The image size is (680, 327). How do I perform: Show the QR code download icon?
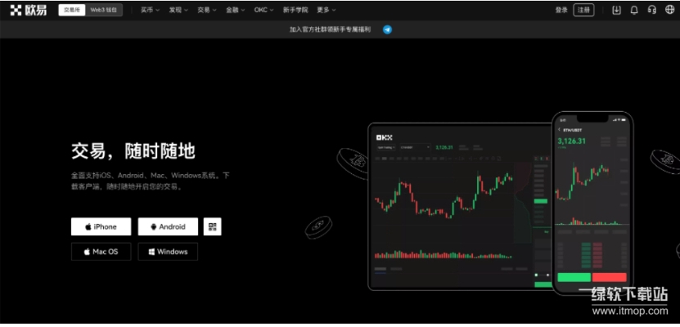[x=213, y=226]
